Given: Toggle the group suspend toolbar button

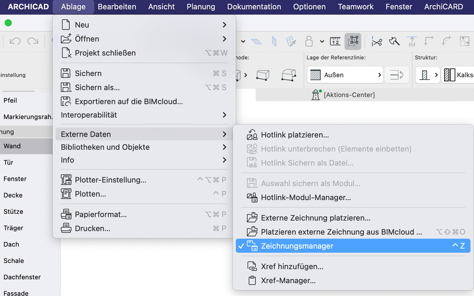Looking at the screenshot, I should pos(353,42).
